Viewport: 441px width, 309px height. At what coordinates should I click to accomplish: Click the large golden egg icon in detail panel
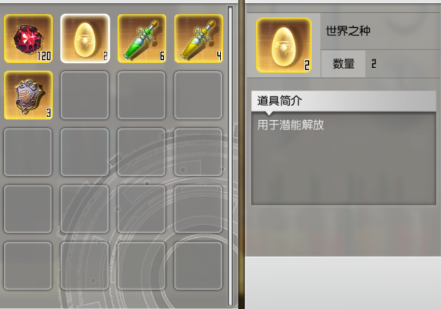pos(284,45)
